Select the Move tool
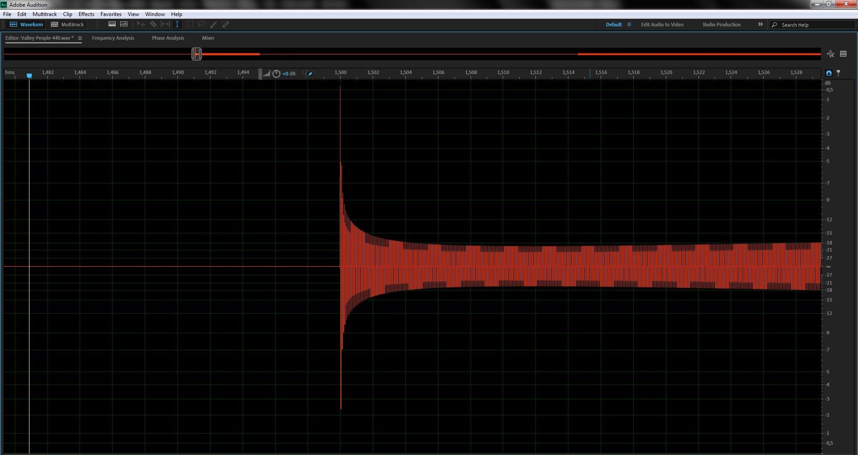Screen dimensions: 858x455 [x=140, y=25]
